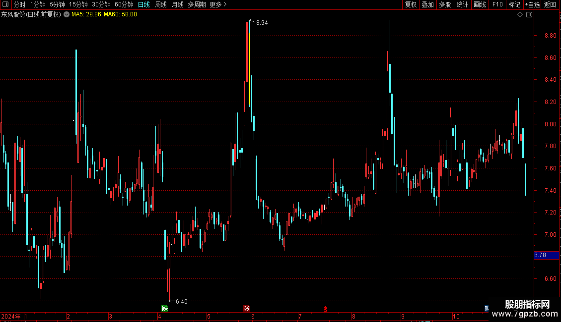Toggle the right side panel icon
Screen dimensions: 561x322
point(529,15)
